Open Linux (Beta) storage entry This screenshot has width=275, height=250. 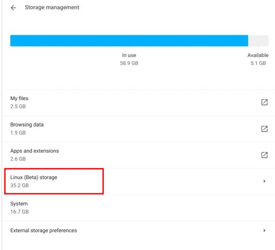(x=34, y=178)
